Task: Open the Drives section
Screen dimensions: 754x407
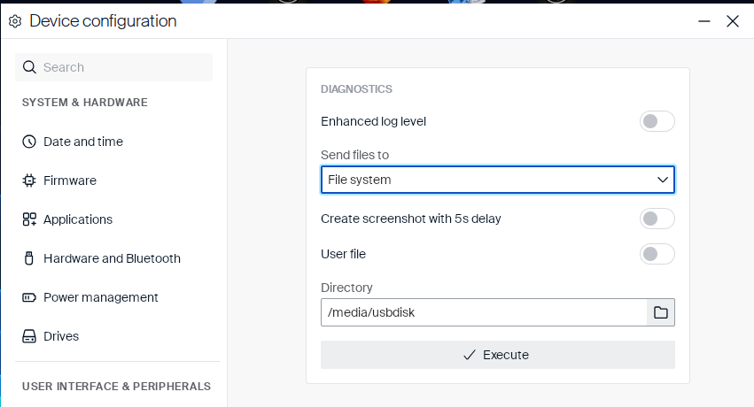Action: point(61,336)
